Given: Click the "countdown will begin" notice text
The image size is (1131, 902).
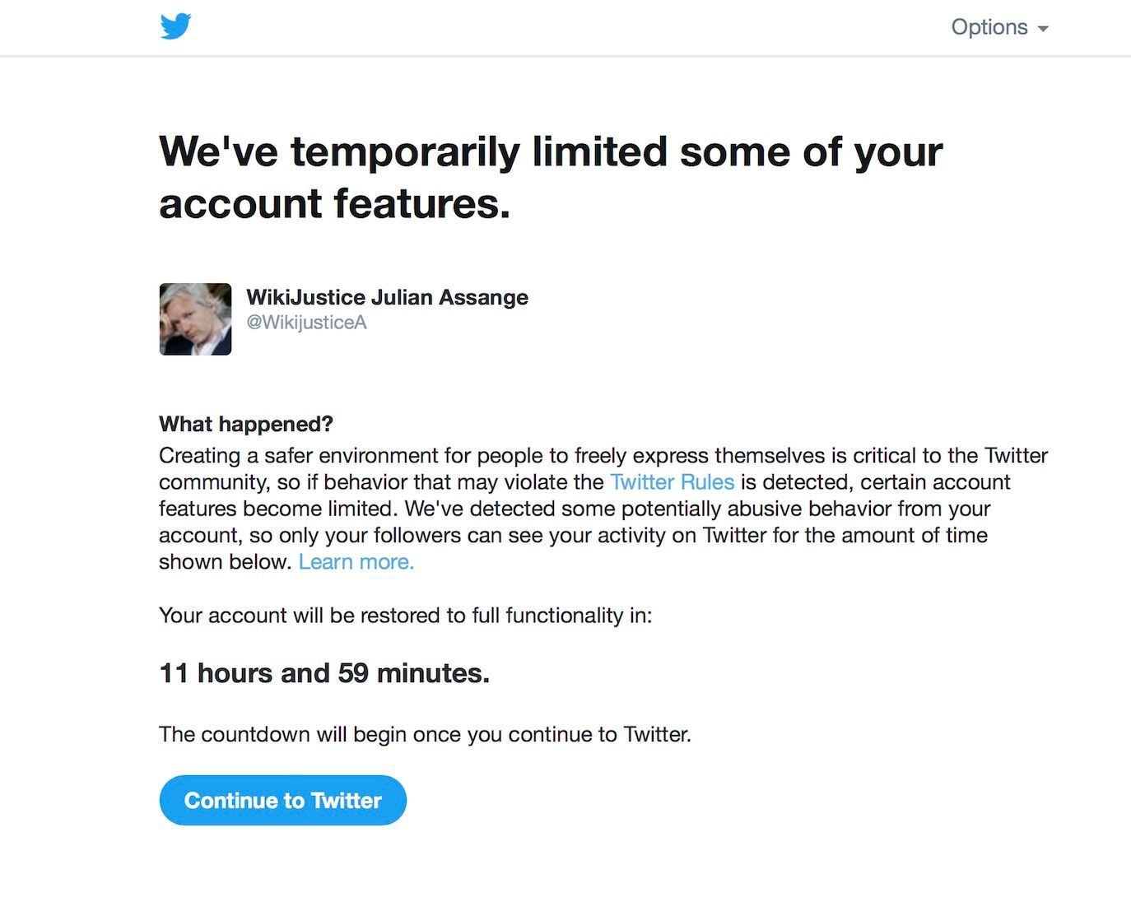Looking at the screenshot, I should point(425,734).
